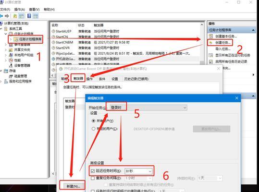Switch to the 设置 tab

115,79
